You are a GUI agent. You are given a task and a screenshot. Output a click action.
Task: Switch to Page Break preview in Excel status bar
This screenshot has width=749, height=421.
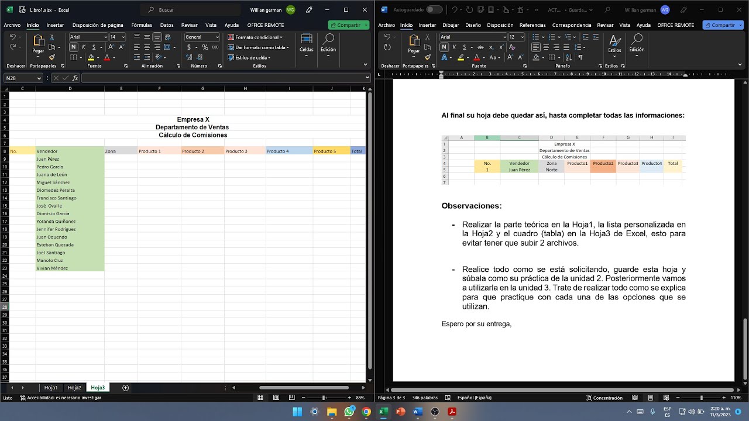[292, 398]
